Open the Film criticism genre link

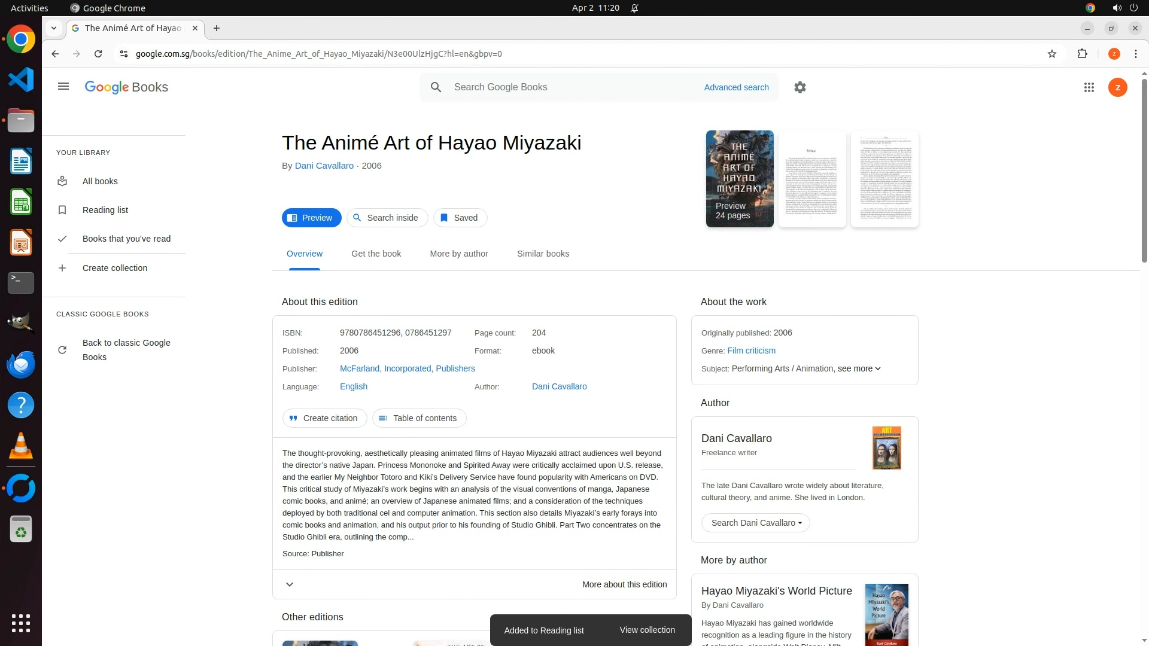click(751, 351)
